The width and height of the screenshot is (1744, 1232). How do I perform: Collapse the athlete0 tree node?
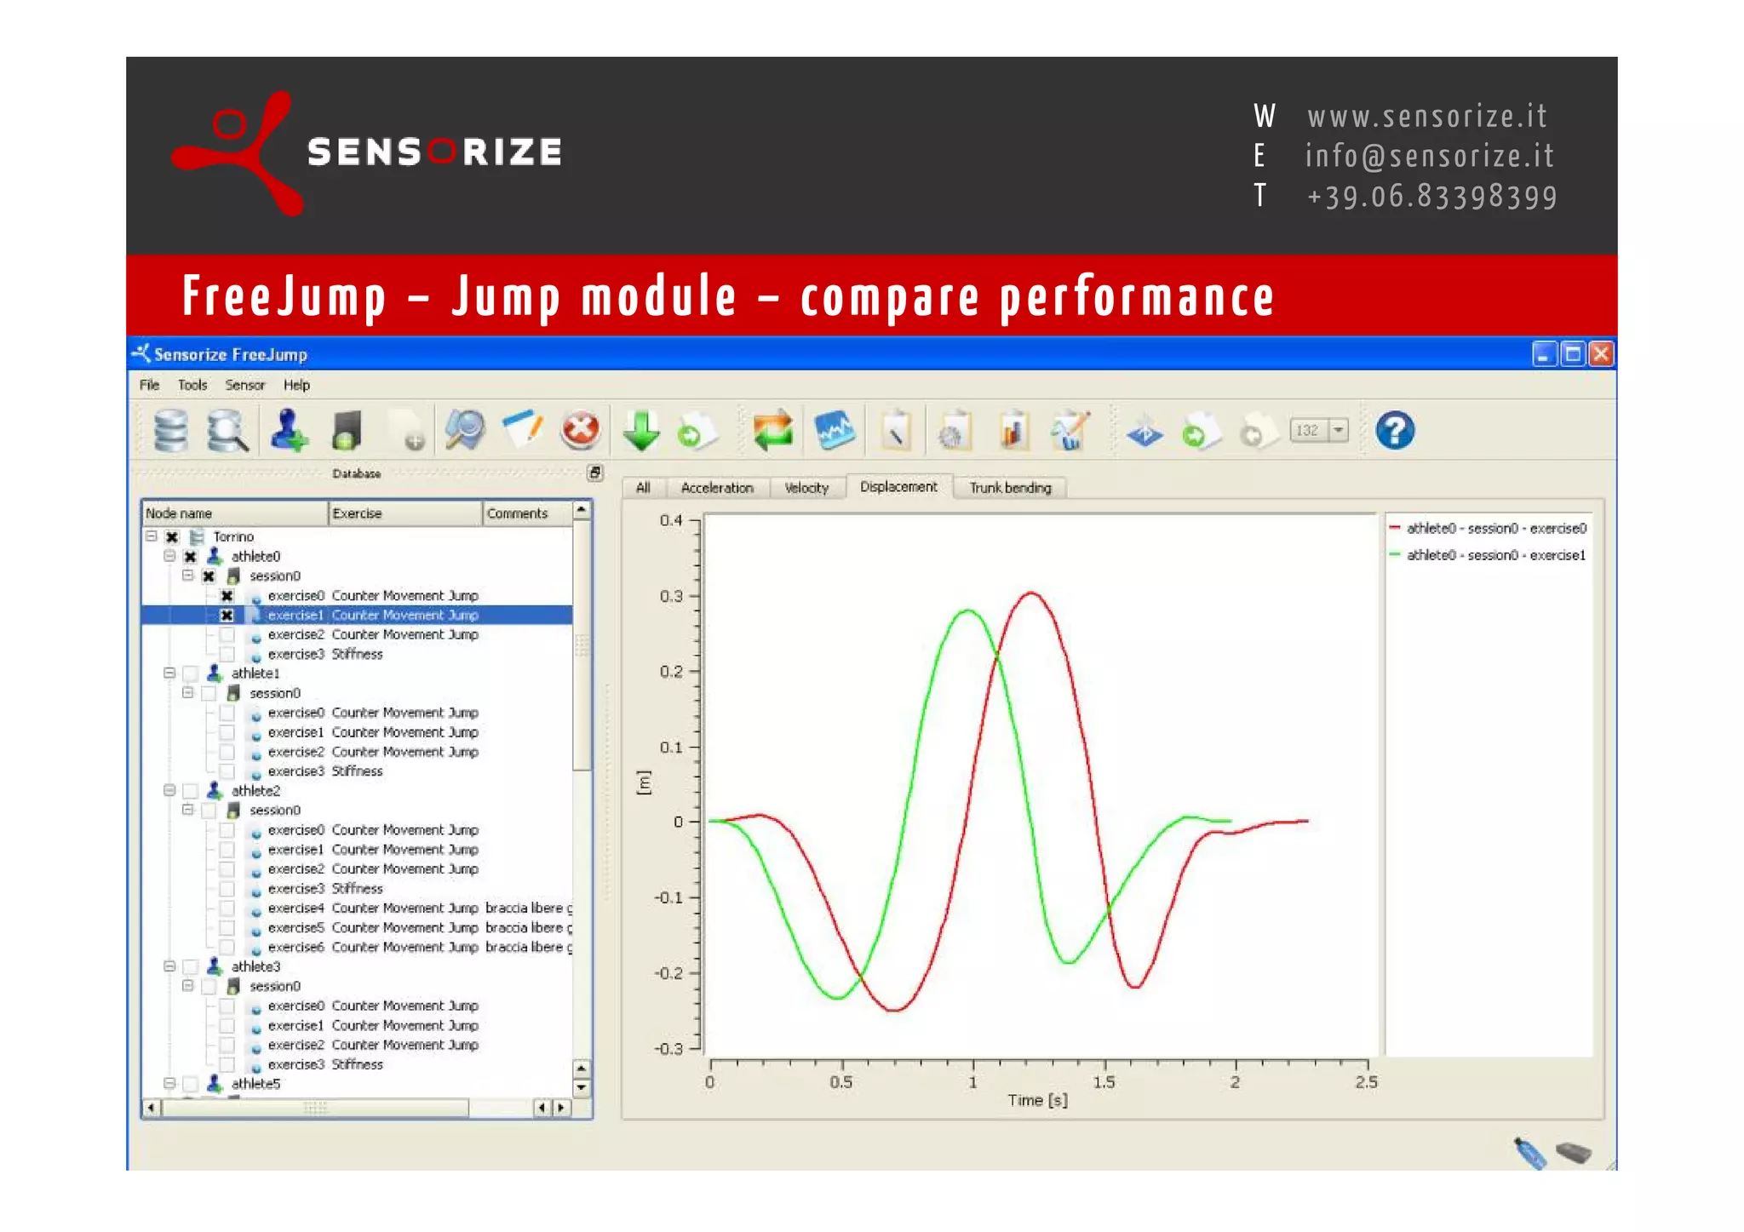pos(169,556)
